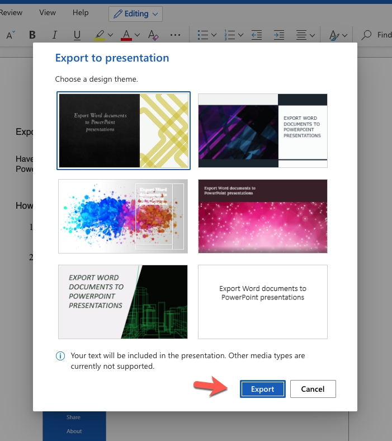Select the paragraph alignment icon
Screen dimensions: 392x441
pos(301,35)
